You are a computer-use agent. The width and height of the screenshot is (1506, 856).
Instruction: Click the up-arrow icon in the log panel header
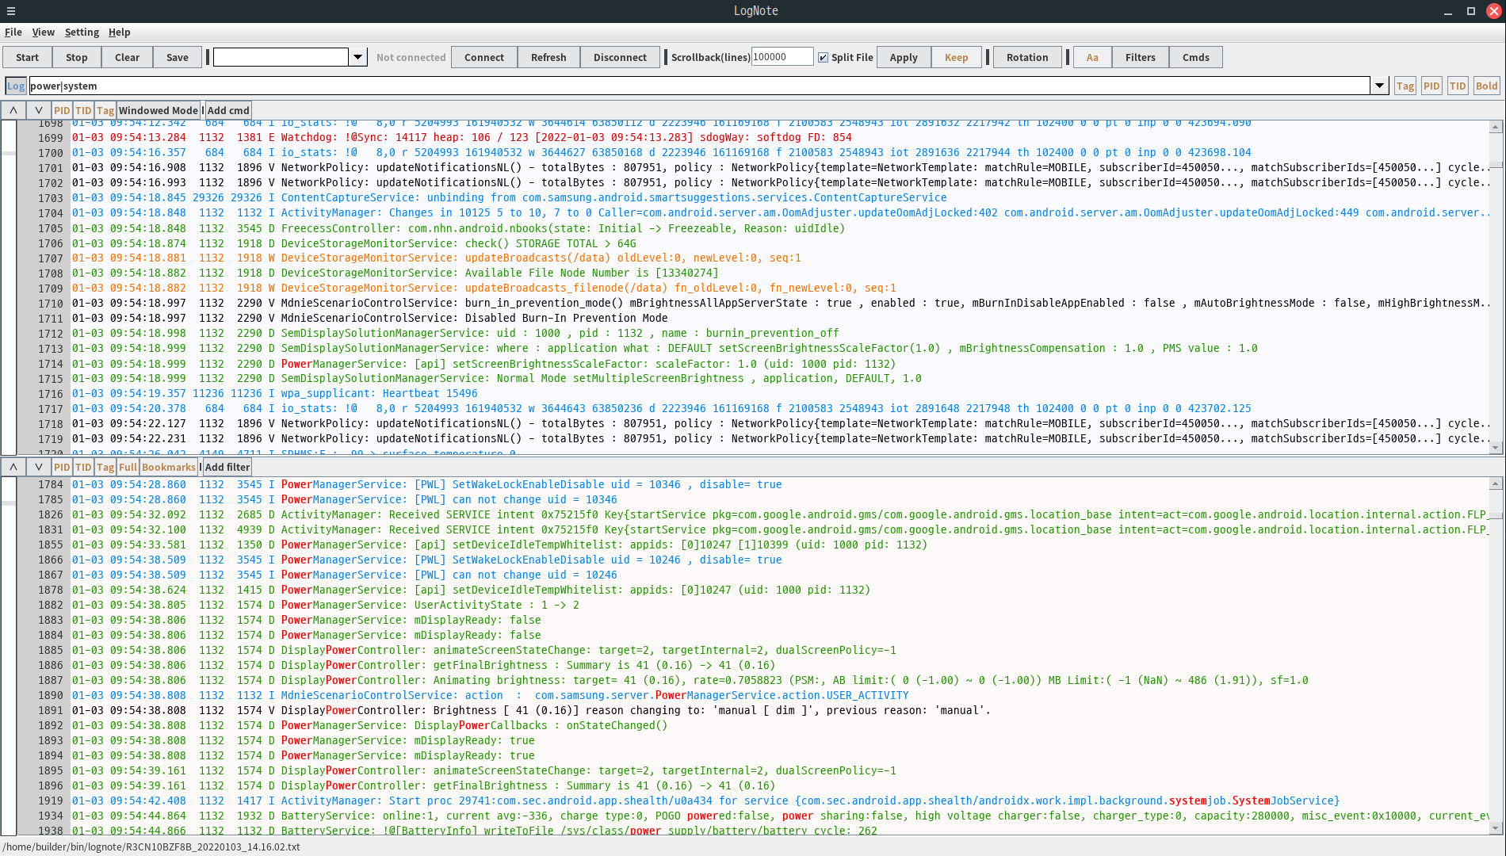coord(12,110)
